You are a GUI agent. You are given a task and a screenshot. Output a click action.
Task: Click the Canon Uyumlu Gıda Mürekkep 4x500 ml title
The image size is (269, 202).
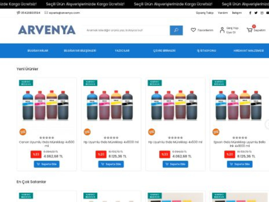47,144
